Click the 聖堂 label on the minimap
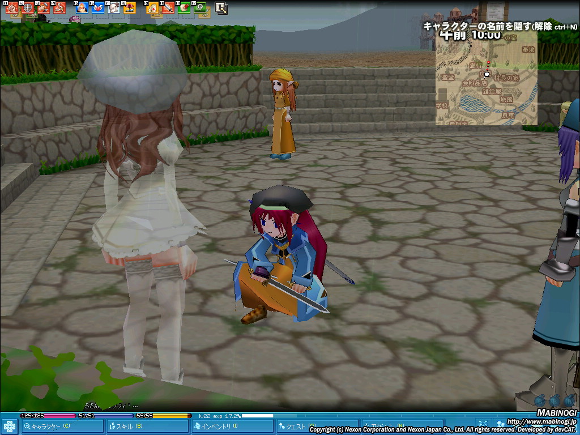The height and width of the screenshot is (435, 580). pyautogui.click(x=448, y=77)
